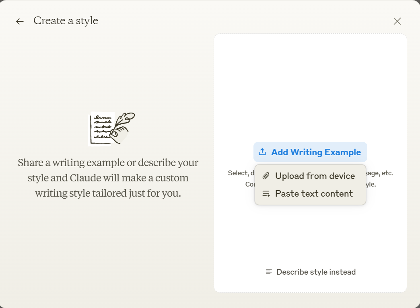Close the Create a style dialog
Viewport: 420px width, 308px height.
pyautogui.click(x=397, y=21)
